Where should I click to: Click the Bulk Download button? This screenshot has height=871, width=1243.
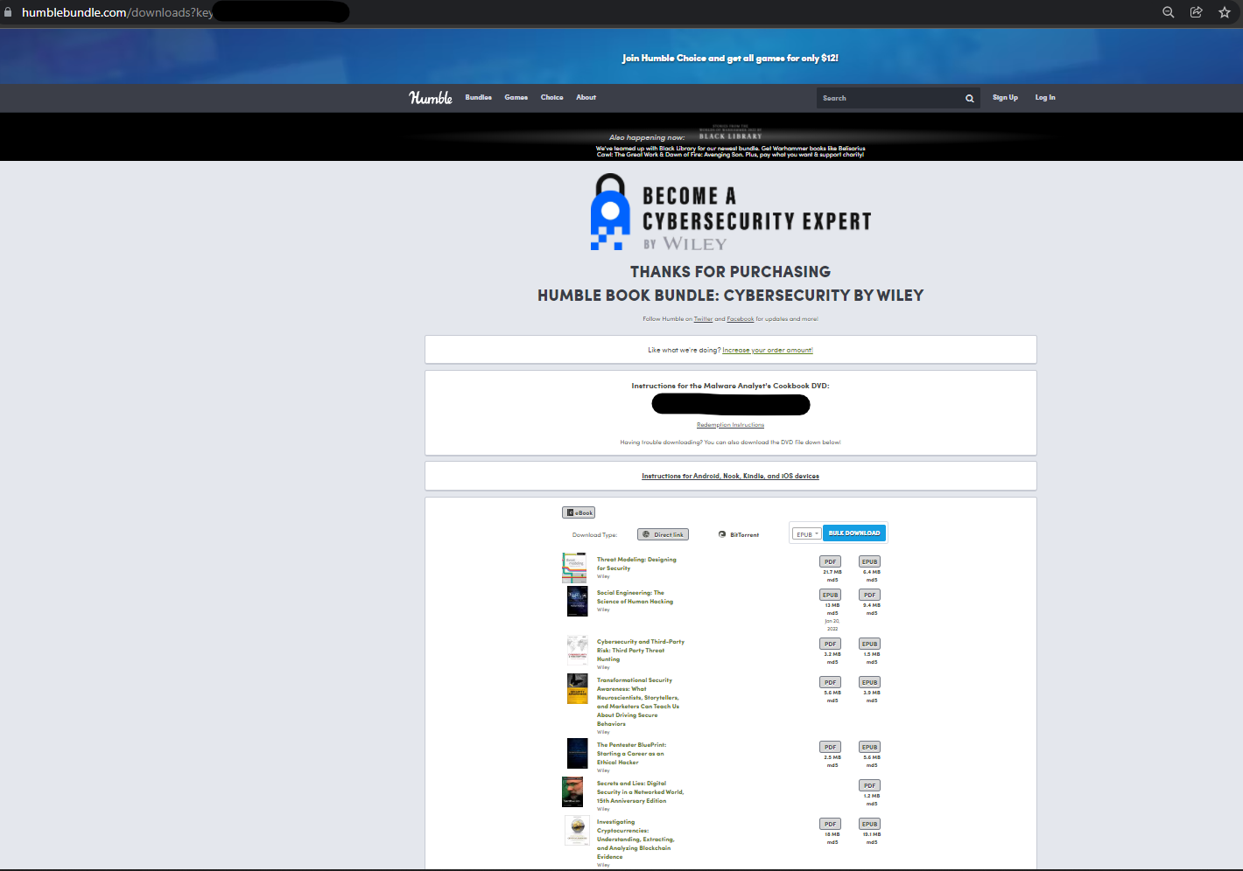(854, 533)
